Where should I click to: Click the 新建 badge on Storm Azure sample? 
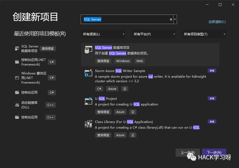pos(212,71)
